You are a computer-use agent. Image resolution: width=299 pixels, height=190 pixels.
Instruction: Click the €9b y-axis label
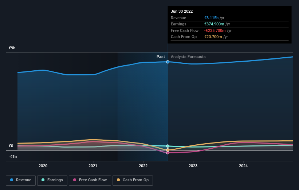[12, 48]
